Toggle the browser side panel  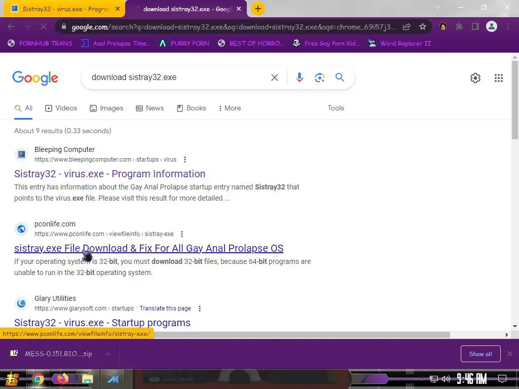[475, 26]
